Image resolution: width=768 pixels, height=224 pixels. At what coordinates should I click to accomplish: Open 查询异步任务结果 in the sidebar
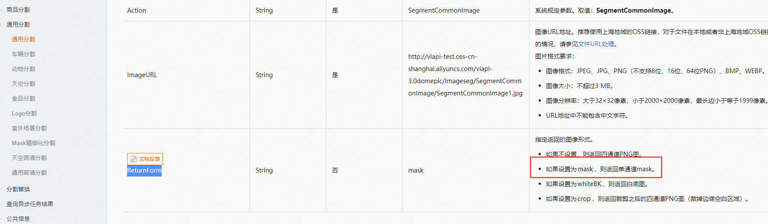(x=30, y=204)
